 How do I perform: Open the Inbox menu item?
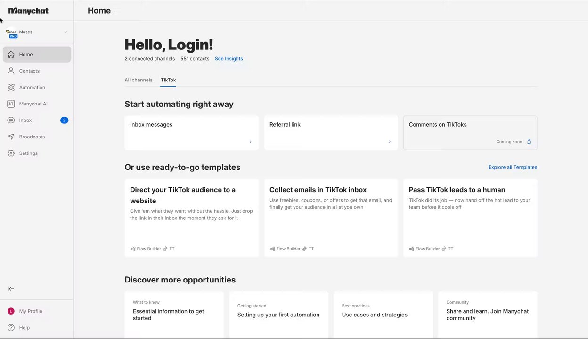(x=37, y=121)
